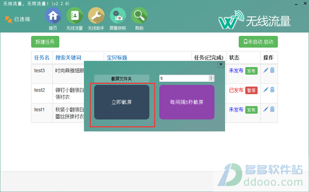
Task: Publish test3 with the 发布 button
Action: point(251,71)
